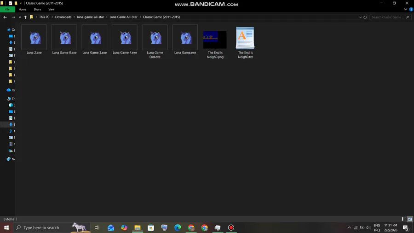Open the Music folder note icon in sidebar
Image resolution: width=414 pixels, height=233 pixels.
click(x=11, y=131)
